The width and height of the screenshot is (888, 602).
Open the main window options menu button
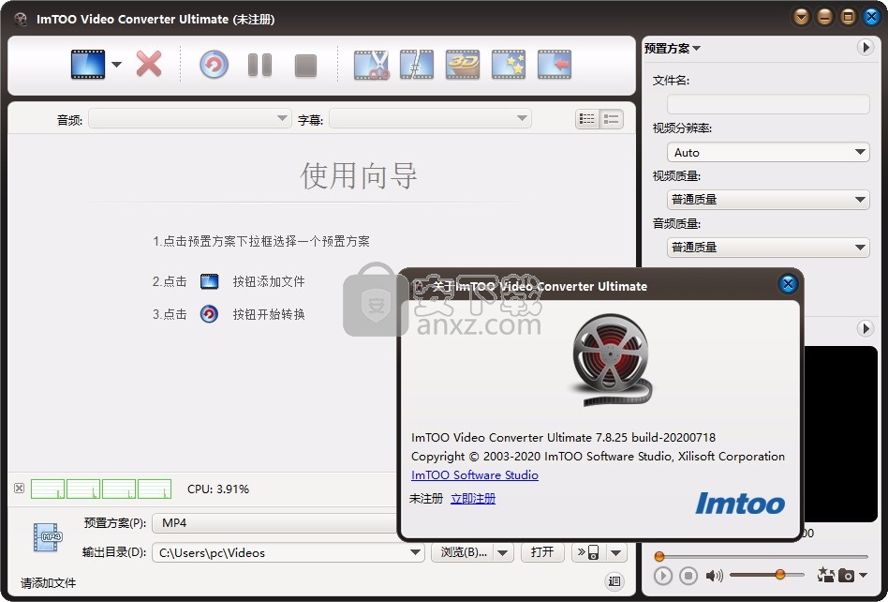click(801, 17)
